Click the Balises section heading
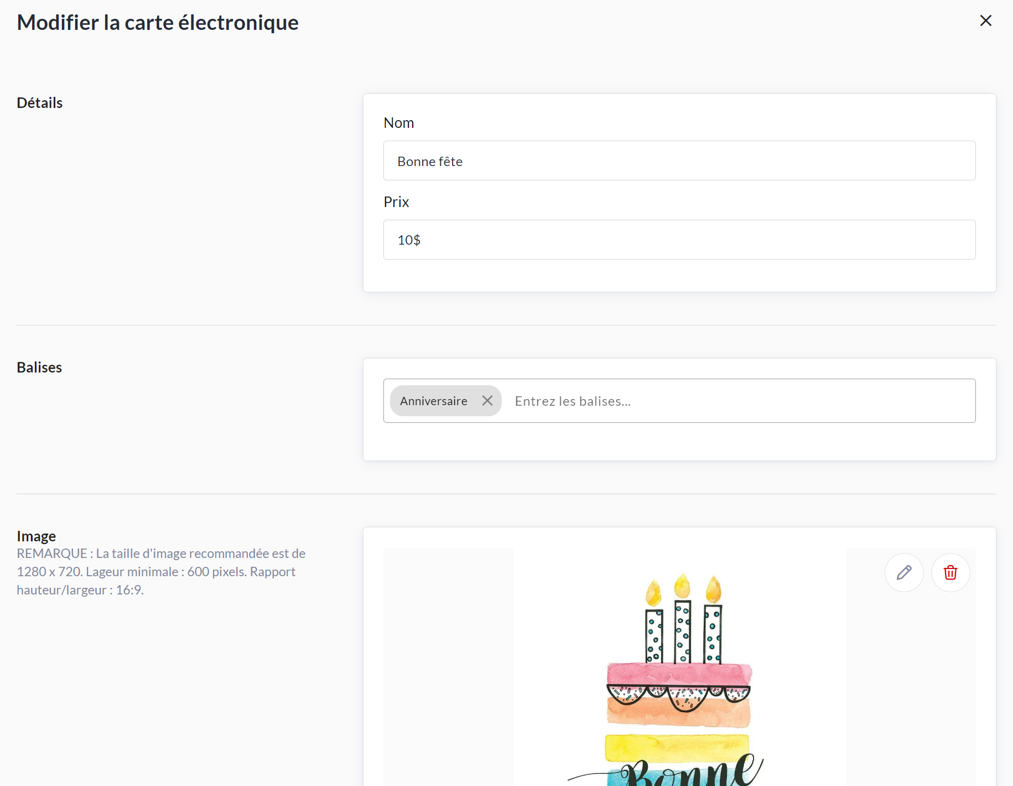The width and height of the screenshot is (1013, 786). coord(39,368)
